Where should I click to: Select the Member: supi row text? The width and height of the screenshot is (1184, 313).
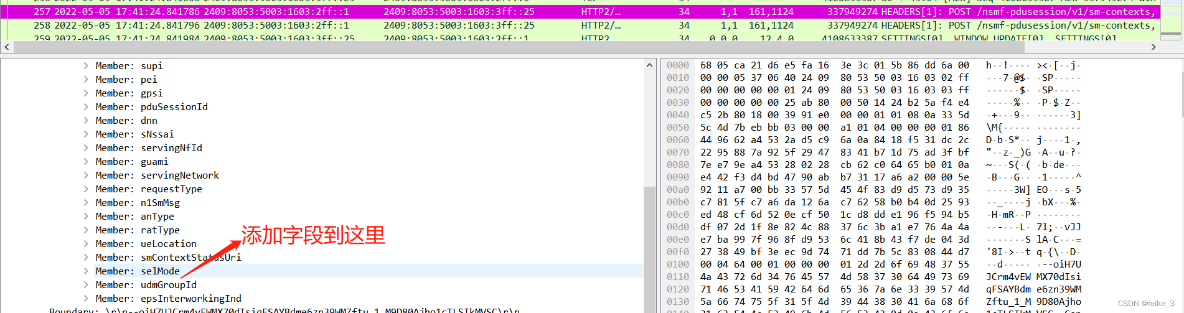coord(129,65)
